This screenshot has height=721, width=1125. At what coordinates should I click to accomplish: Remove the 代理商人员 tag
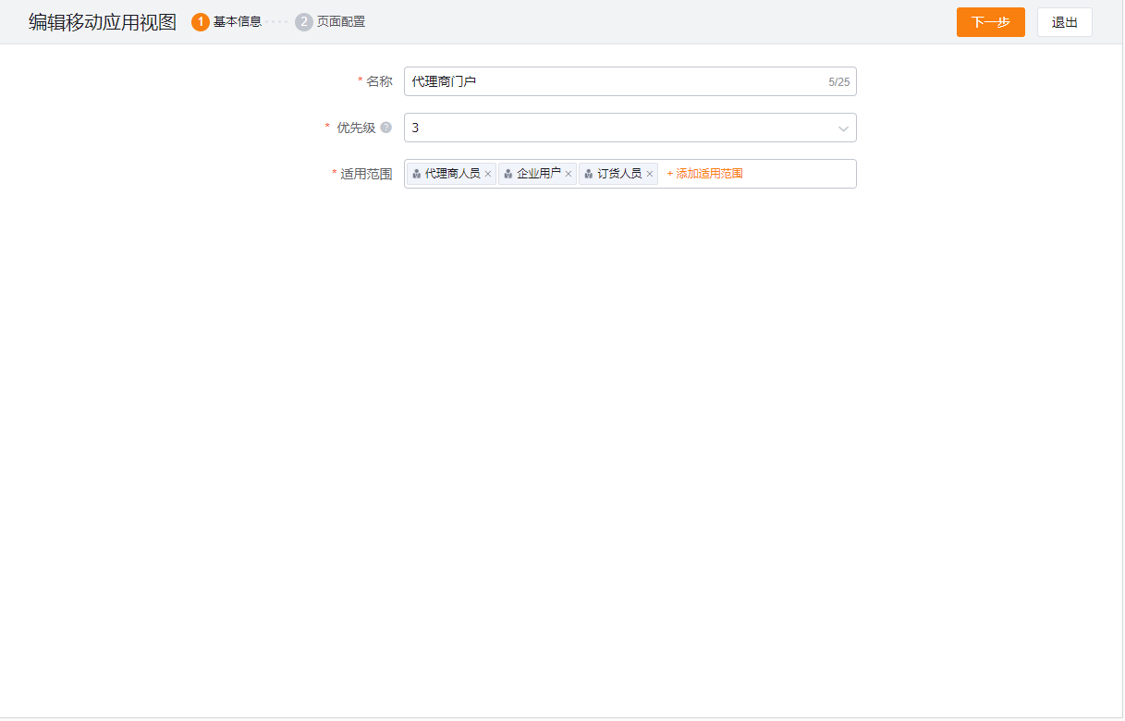coord(488,174)
